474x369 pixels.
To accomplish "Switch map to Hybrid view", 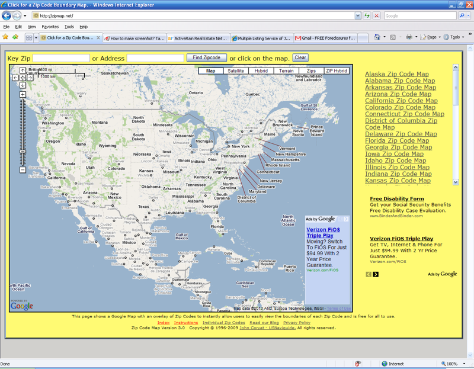I will click(261, 70).
